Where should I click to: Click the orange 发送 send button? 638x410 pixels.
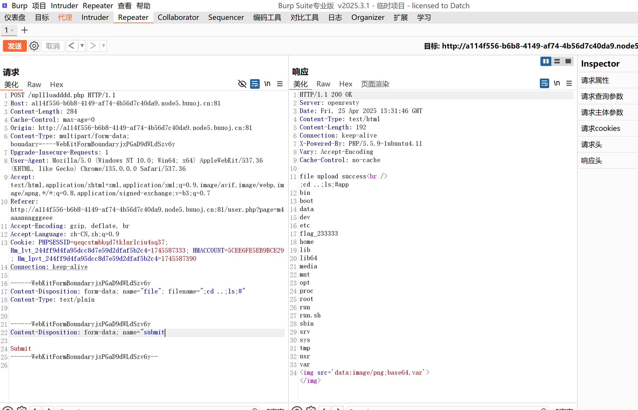pyautogui.click(x=15, y=46)
